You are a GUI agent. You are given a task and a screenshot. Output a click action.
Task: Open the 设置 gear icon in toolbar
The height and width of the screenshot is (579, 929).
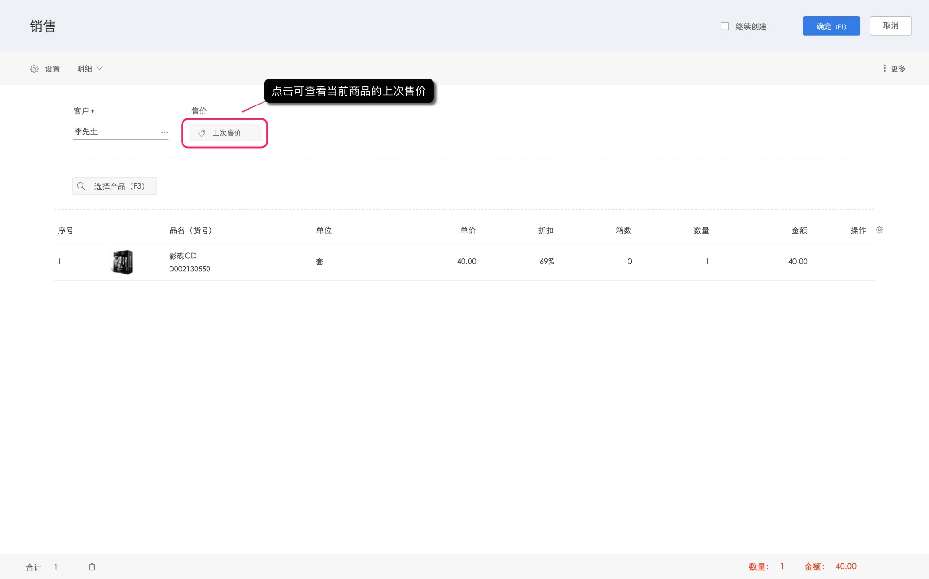click(34, 69)
